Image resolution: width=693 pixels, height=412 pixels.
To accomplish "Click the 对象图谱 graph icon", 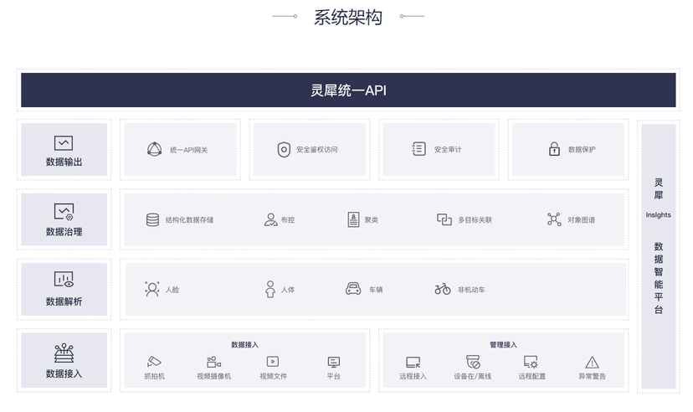I will point(554,219).
